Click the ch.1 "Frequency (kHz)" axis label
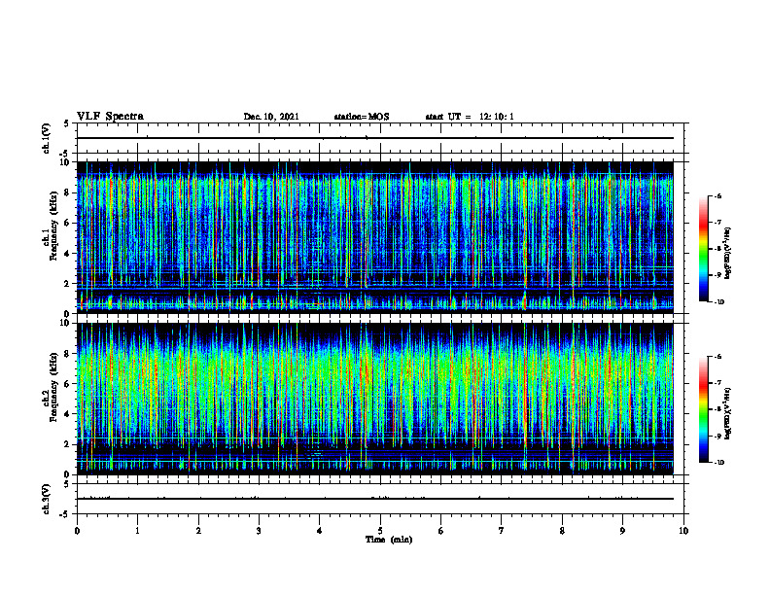The width and height of the screenshot is (770, 595). [53, 226]
